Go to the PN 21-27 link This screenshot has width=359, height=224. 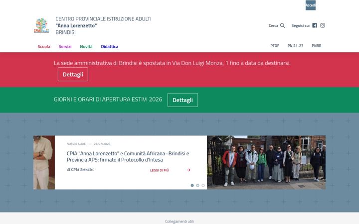click(x=295, y=46)
